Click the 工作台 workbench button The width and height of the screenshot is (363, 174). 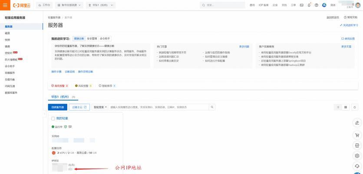(x=44, y=5)
